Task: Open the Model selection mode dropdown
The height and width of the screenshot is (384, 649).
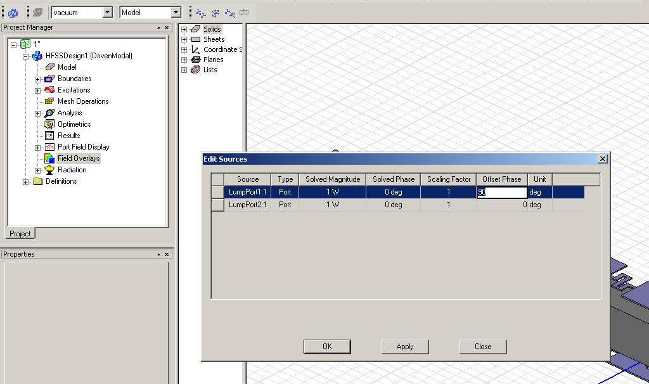Action: pyautogui.click(x=176, y=13)
